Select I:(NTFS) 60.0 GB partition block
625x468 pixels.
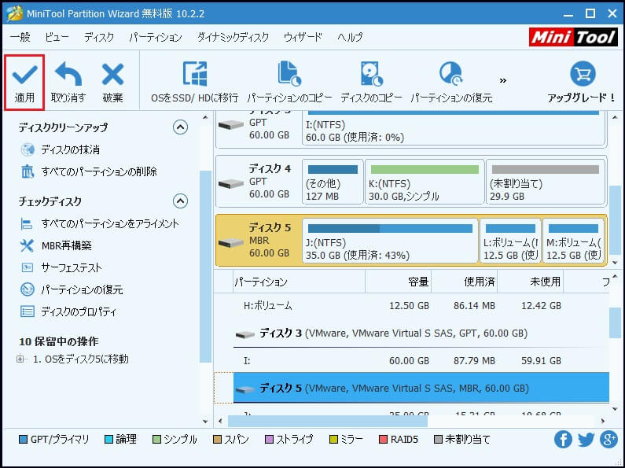click(454, 128)
